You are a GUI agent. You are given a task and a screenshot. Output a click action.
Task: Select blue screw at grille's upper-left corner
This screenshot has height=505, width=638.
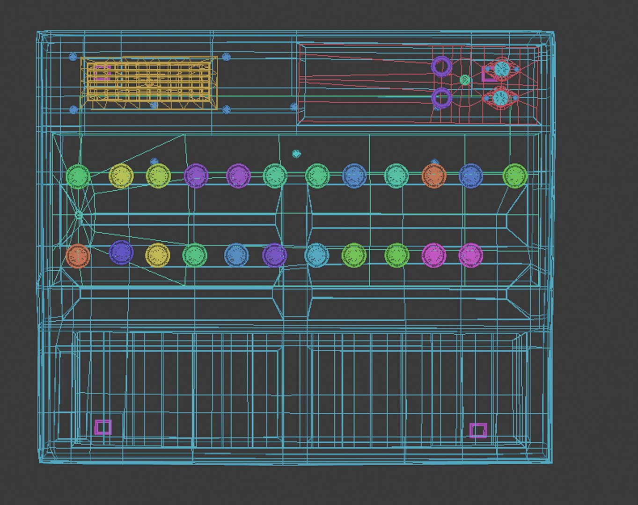tap(73, 57)
